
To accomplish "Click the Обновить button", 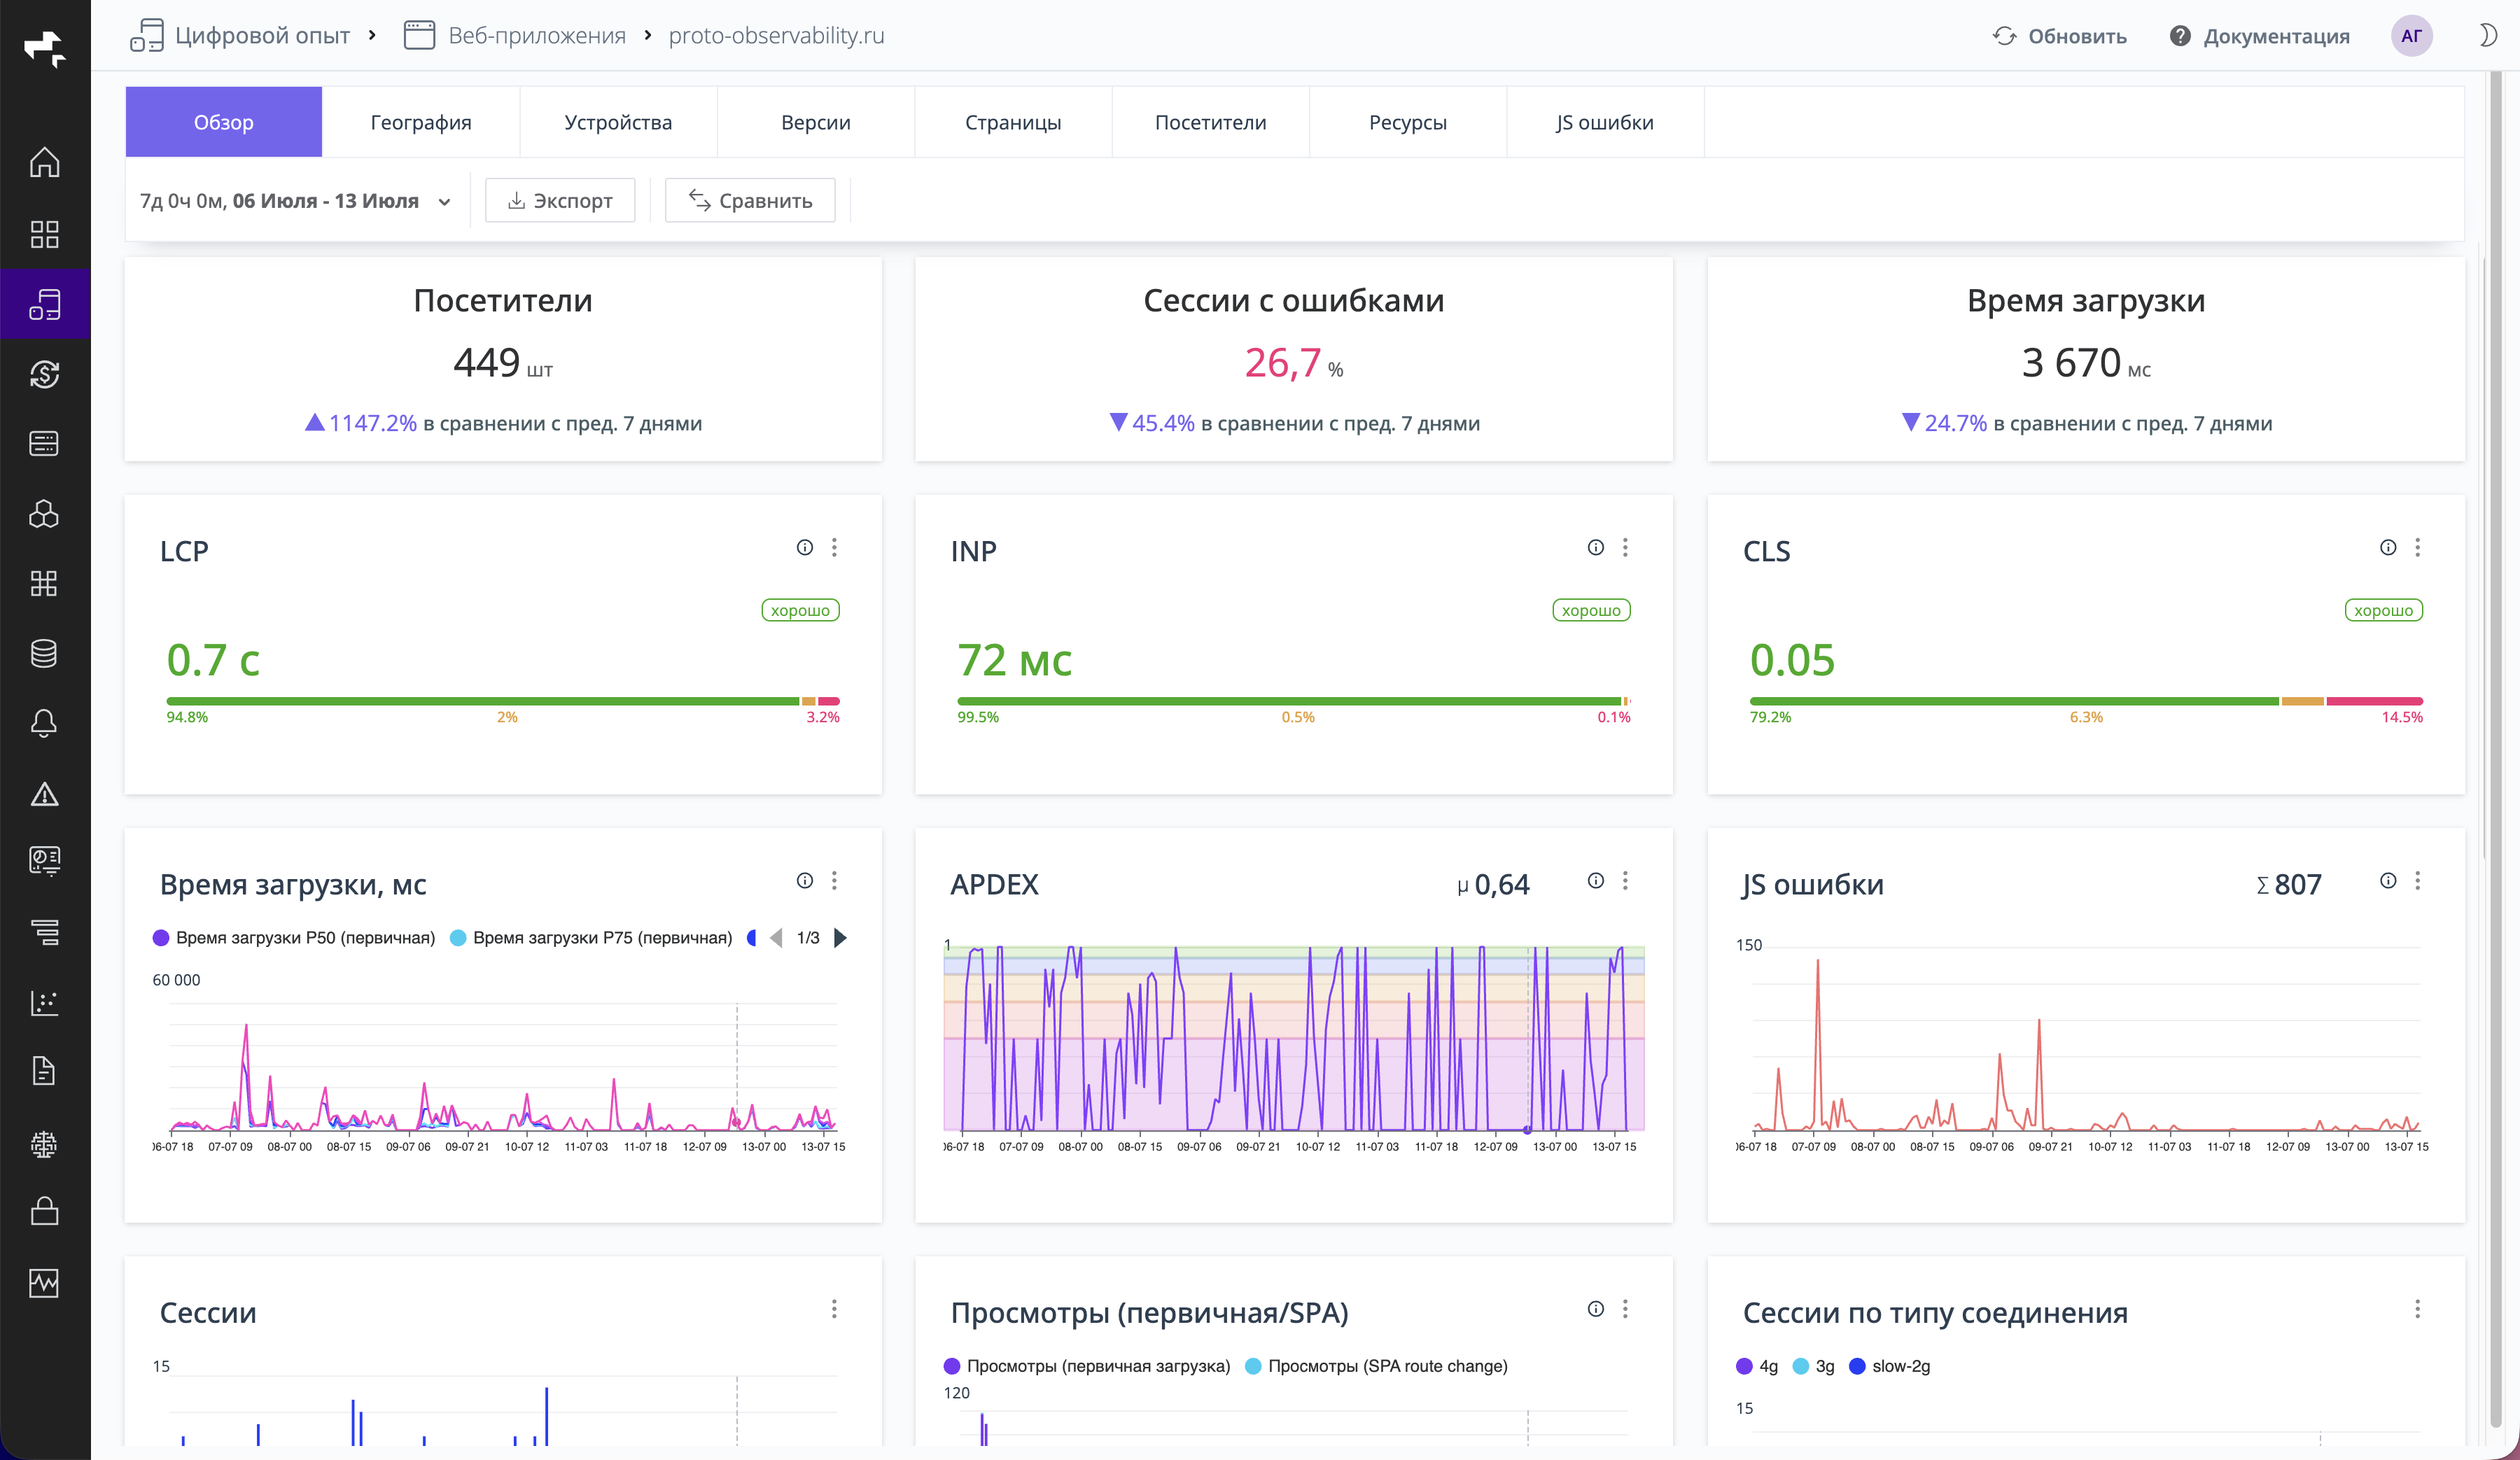I will pyautogui.click(x=2060, y=36).
